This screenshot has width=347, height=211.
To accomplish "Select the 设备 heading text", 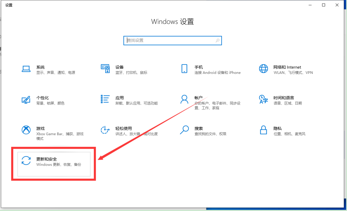I will [x=120, y=67].
